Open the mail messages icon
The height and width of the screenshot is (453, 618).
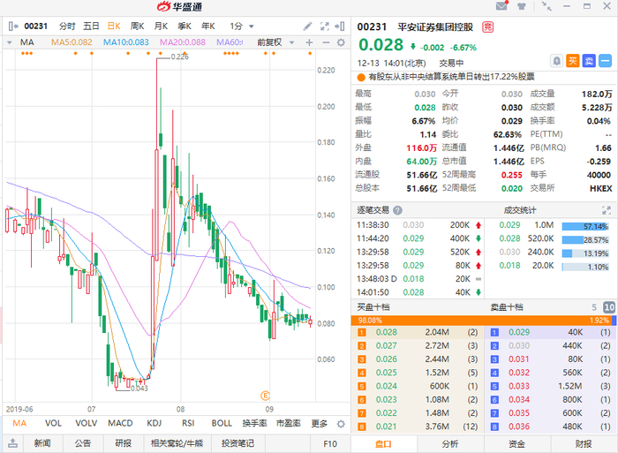coord(501,6)
